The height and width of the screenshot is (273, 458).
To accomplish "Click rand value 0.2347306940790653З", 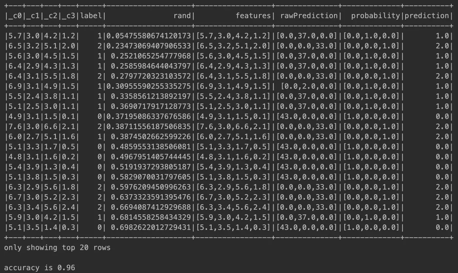I will pos(150,46).
